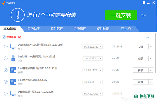Click the green 一键安装 button
157x102 pixels.
tap(121, 15)
